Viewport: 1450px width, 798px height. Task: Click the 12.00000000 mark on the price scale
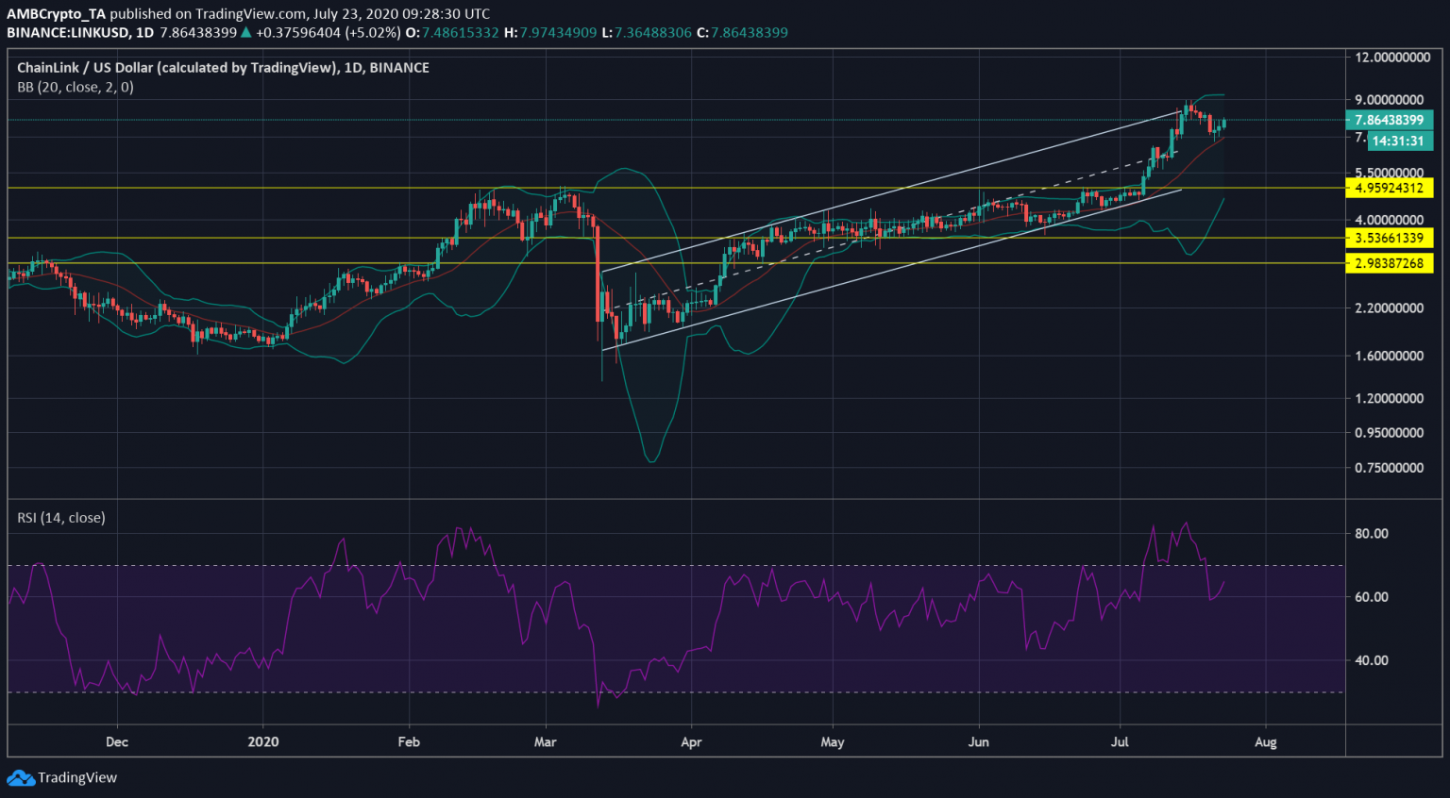pyautogui.click(x=1391, y=58)
